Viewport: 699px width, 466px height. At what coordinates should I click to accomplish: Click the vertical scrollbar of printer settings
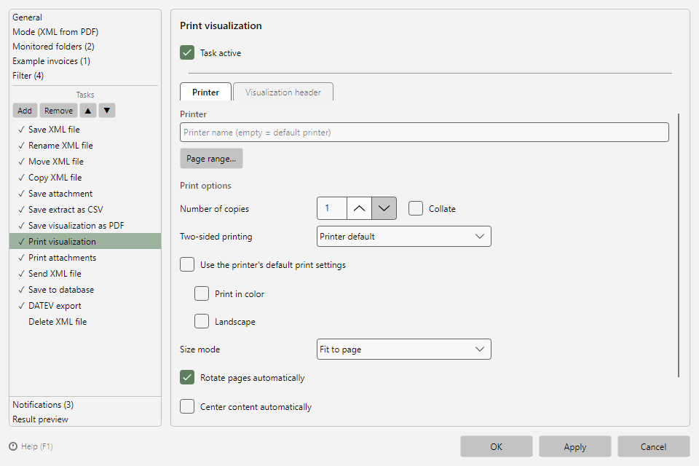click(x=679, y=245)
